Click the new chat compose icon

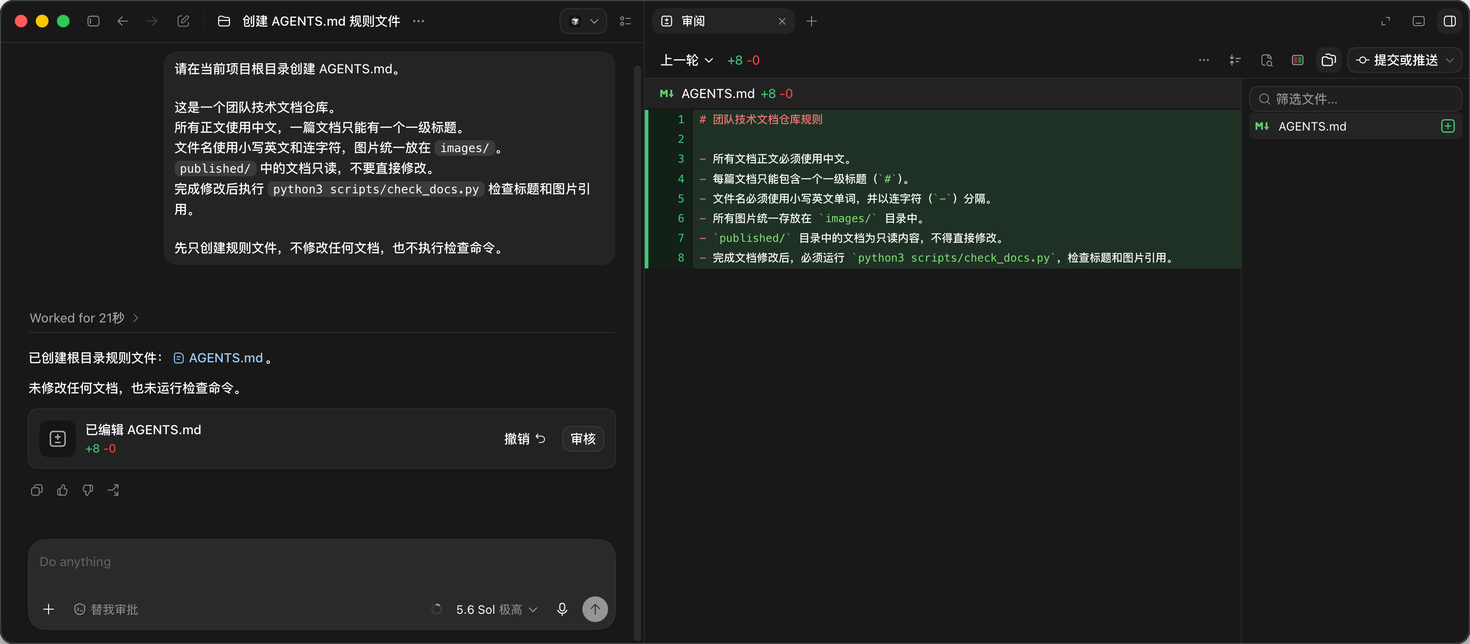(183, 21)
